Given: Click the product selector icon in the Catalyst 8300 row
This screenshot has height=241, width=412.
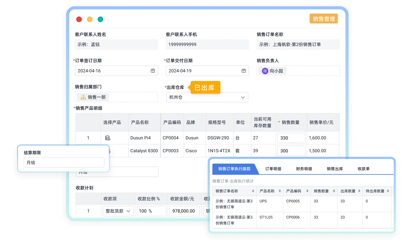Looking at the screenshot, I should (x=108, y=151).
